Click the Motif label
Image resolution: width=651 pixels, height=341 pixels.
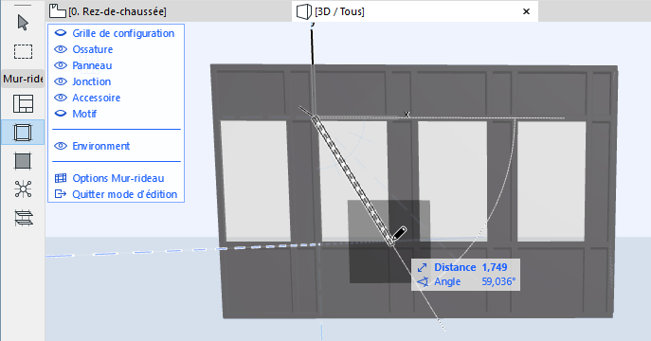84,114
